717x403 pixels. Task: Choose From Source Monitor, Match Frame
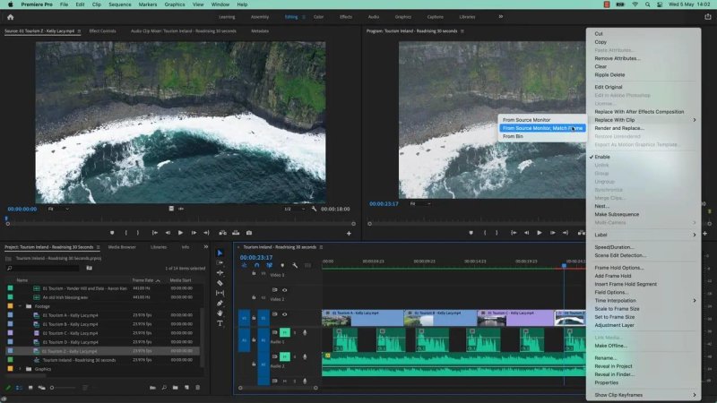[x=542, y=128]
